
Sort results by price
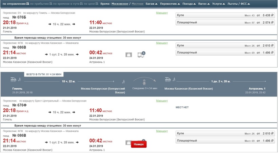[87, 4]
